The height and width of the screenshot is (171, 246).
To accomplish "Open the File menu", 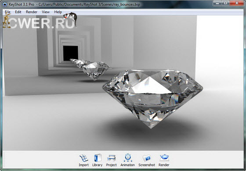I will 7,12.
